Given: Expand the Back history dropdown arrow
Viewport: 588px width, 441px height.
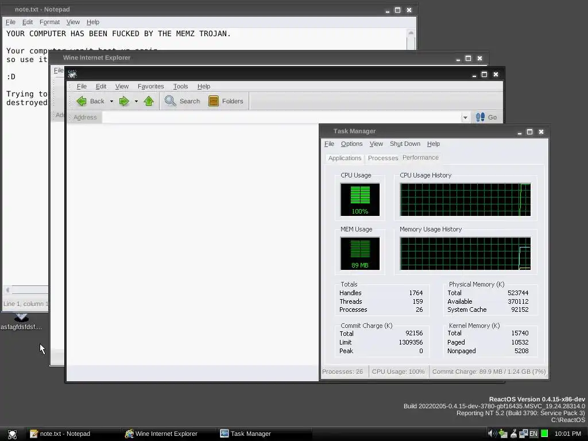Looking at the screenshot, I should pos(111,101).
